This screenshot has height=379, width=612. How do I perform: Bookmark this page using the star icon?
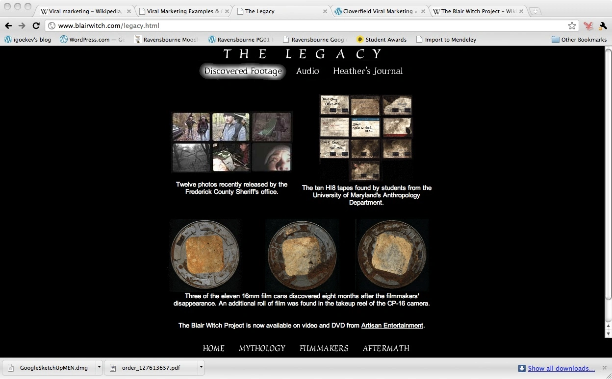[x=572, y=26]
